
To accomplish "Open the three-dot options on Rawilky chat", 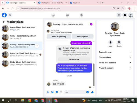I will point(37,46).
